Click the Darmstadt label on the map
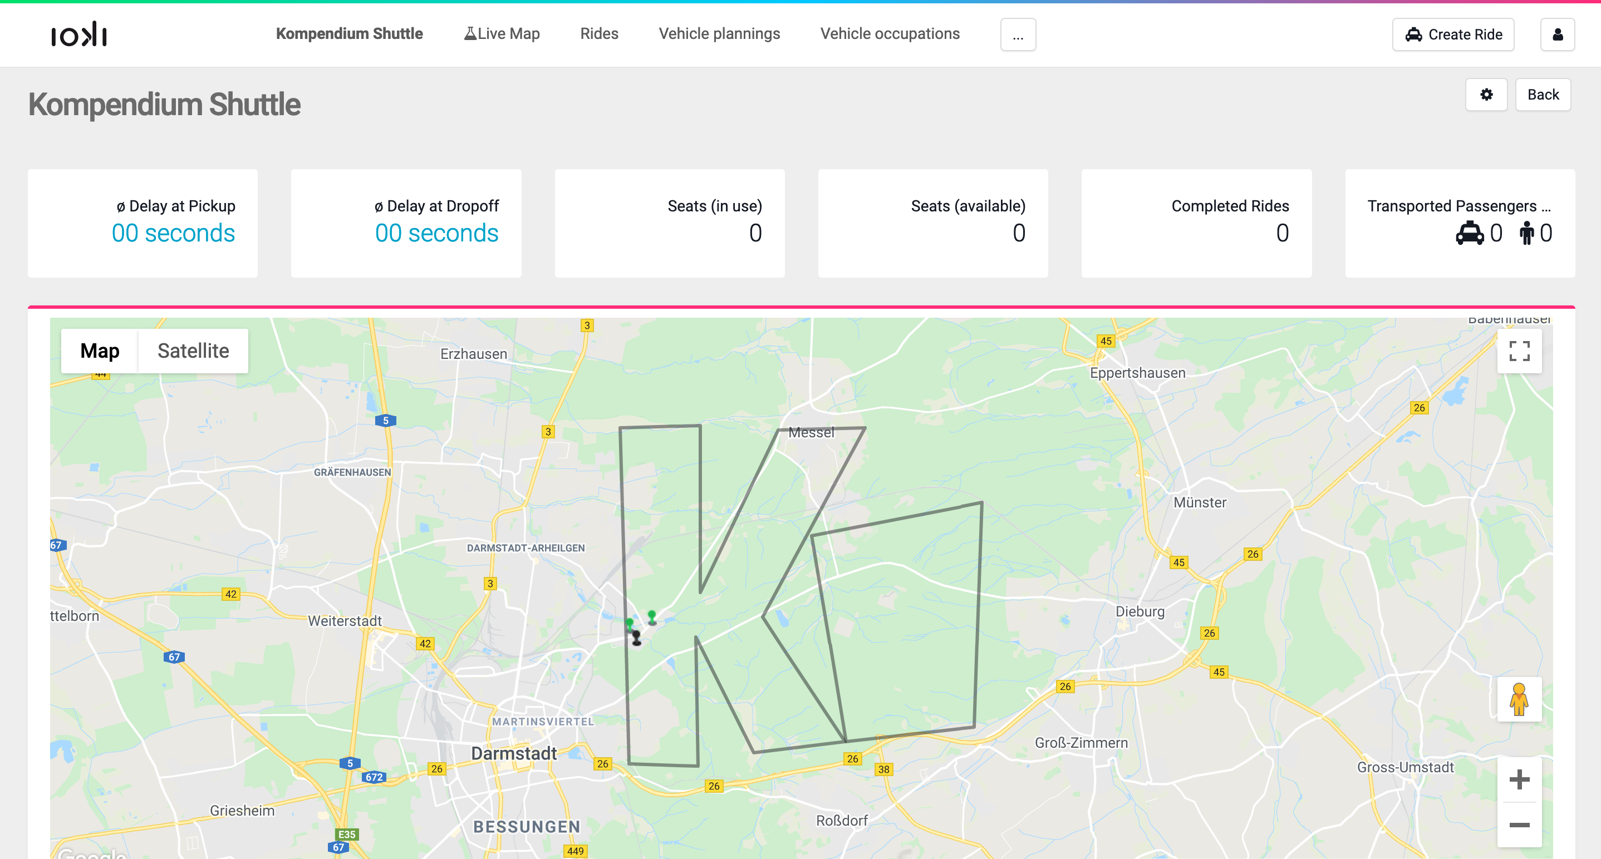 pyautogui.click(x=513, y=753)
